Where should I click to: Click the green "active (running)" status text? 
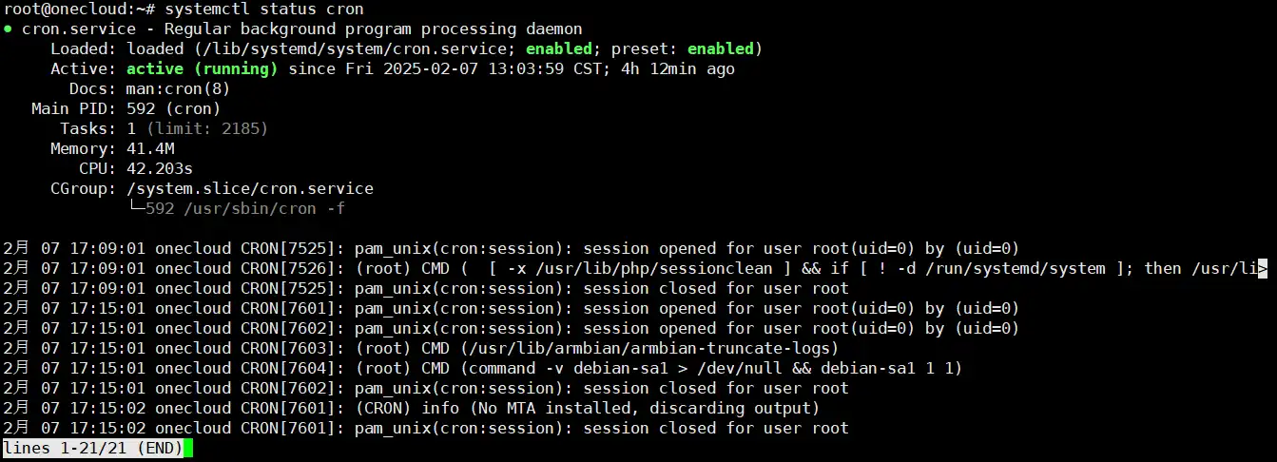click(202, 68)
